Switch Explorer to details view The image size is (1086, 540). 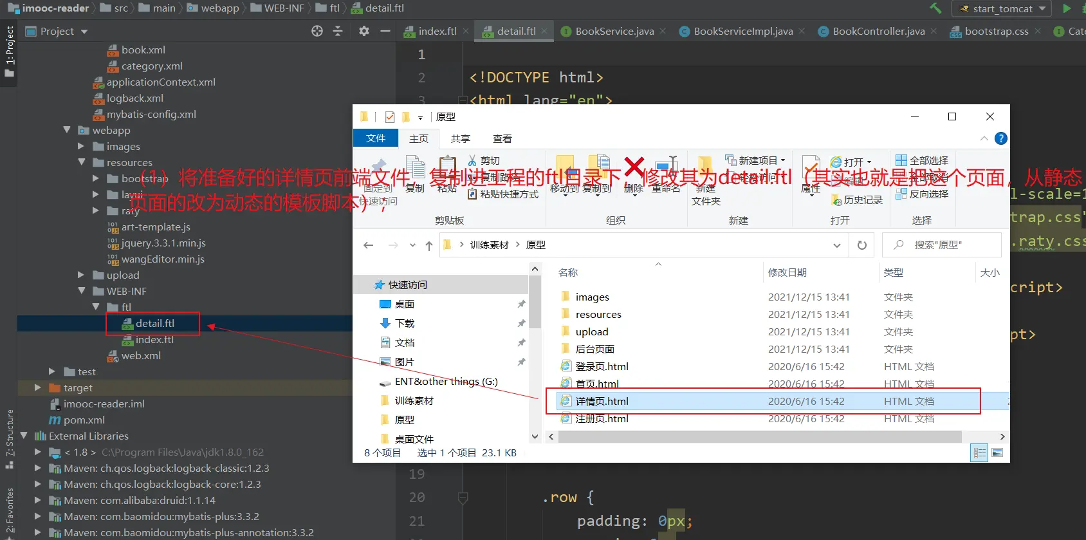point(980,453)
